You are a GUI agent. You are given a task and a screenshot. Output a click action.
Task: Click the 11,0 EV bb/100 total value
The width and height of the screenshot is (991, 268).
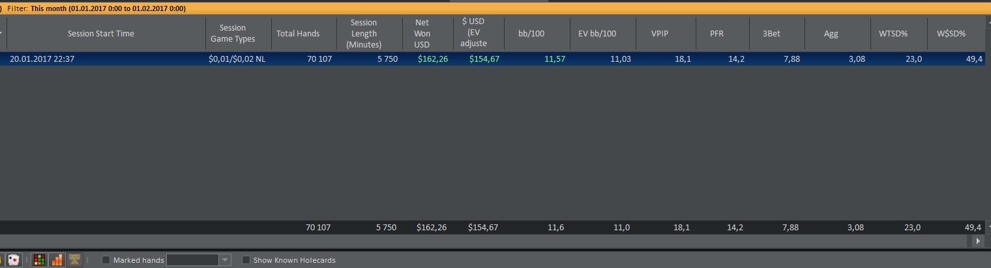pos(621,228)
